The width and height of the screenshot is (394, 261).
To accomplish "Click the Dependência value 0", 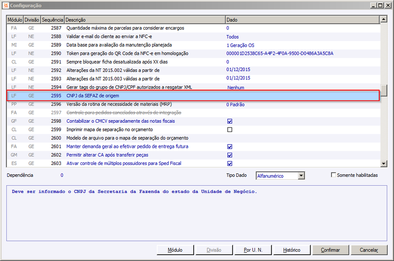I will point(62,175).
